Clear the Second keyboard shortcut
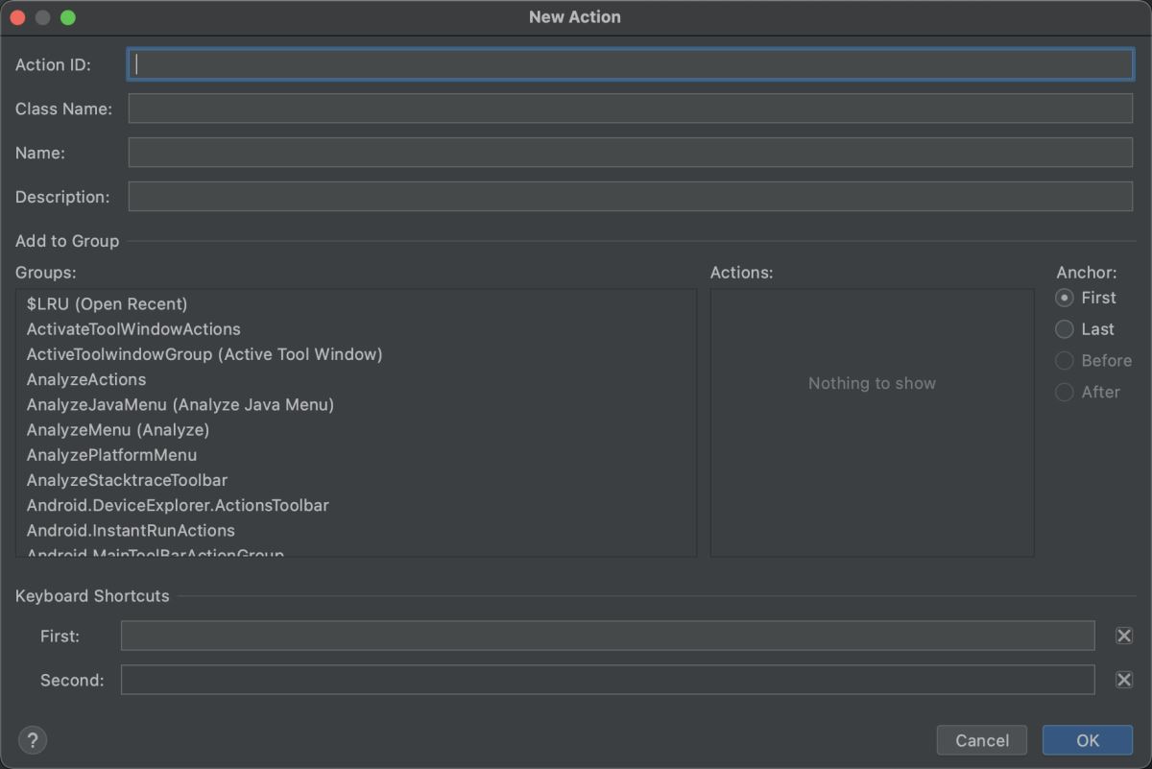 point(1124,680)
